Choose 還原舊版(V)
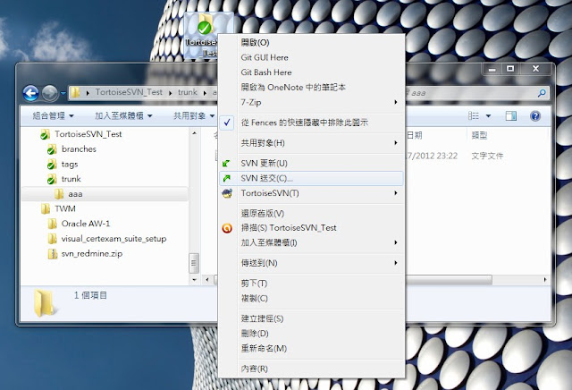Screen dimensions: 572x390 point(312,213)
